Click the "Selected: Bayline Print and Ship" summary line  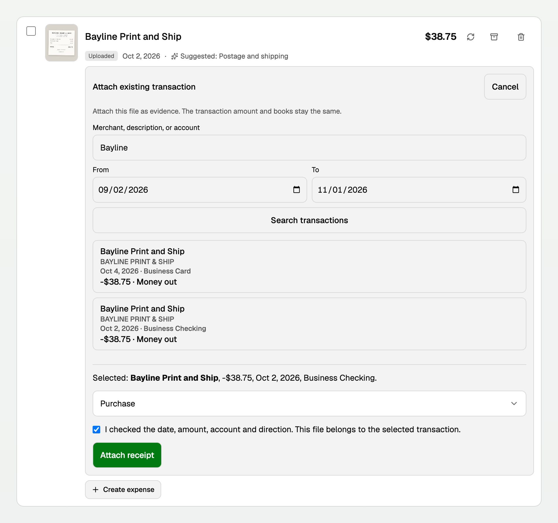(x=235, y=378)
